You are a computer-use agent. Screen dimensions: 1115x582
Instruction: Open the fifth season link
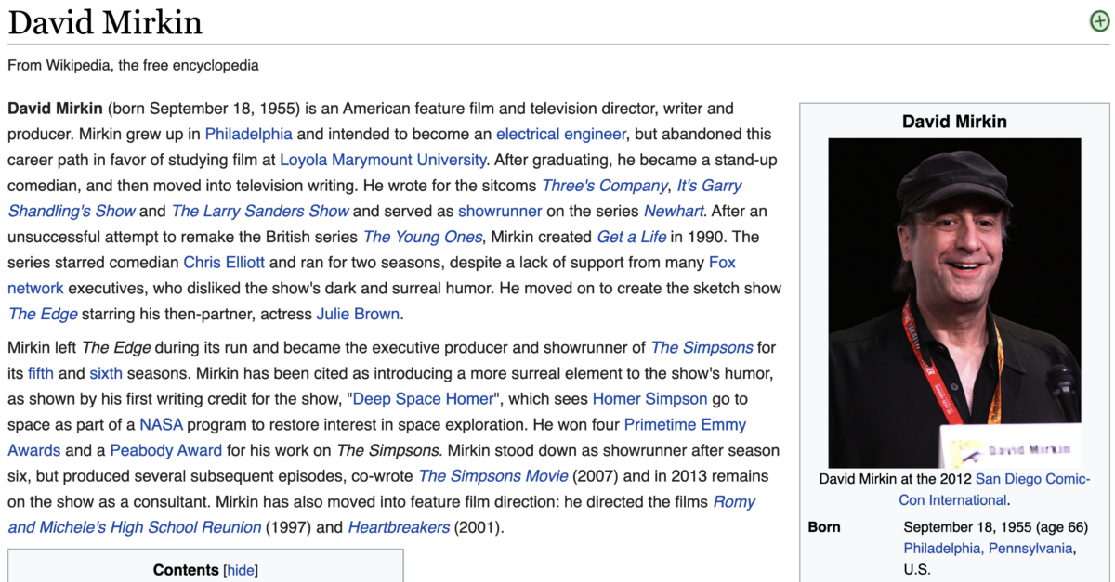pyautogui.click(x=41, y=374)
